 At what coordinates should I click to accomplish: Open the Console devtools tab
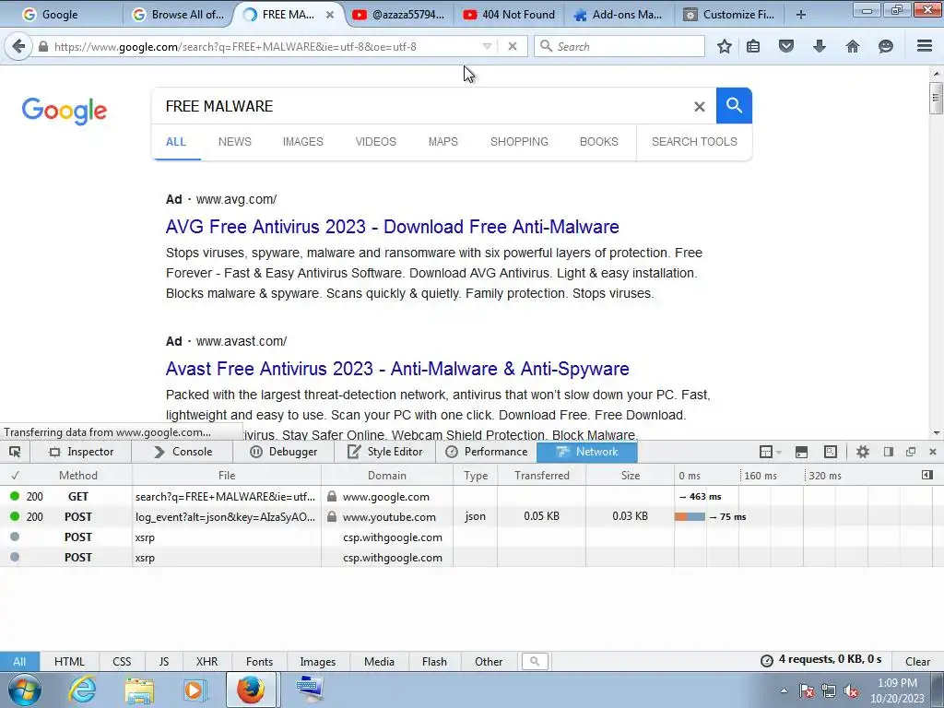tap(183, 452)
